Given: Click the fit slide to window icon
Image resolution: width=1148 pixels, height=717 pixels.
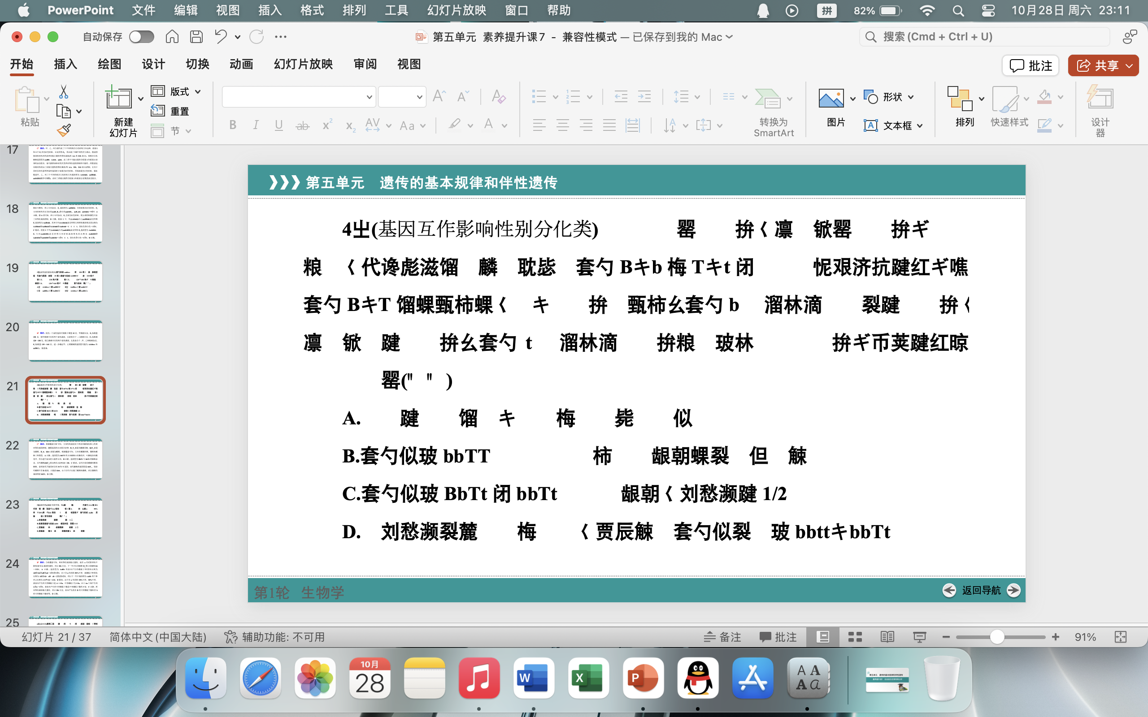Looking at the screenshot, I should pos(1121,637).
